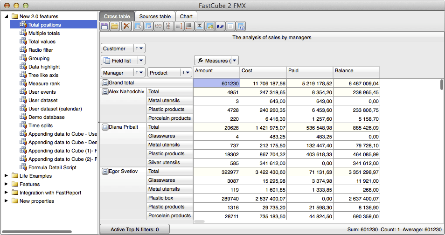Collapse the Egor Svetlov group
Screen dimensions: 445x235
point(105,172)
